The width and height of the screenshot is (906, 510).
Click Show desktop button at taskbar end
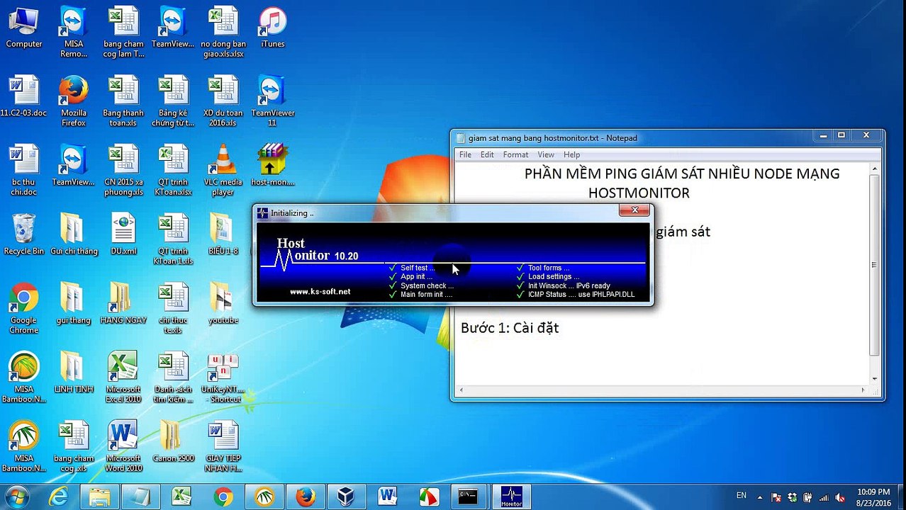pos(901,497)
